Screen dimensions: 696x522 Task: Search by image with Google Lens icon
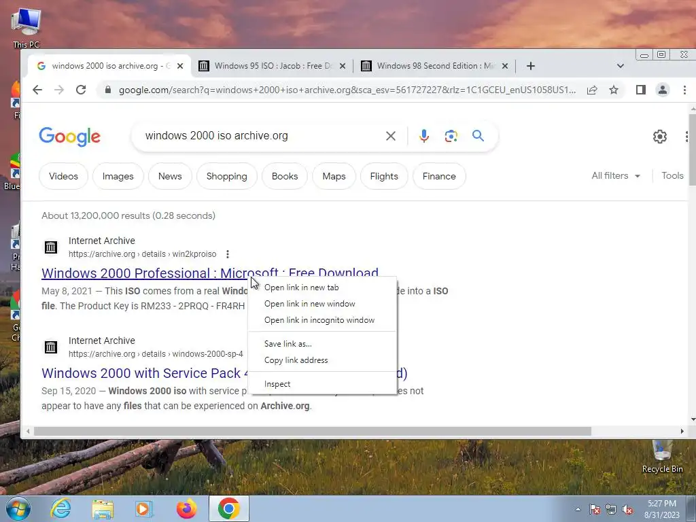pyautogui.click(x=451, y=136)
